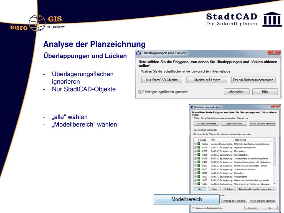This screenshot has width=284, height=213.
Task: Click the 'Grenze des räumlichen Geltungsbereichs...' entry
Action: pyautogui.click(x=252, y=180)
